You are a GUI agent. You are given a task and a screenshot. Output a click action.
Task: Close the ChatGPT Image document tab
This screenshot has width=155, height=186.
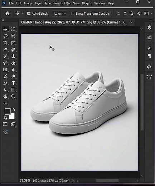point(131,22)
